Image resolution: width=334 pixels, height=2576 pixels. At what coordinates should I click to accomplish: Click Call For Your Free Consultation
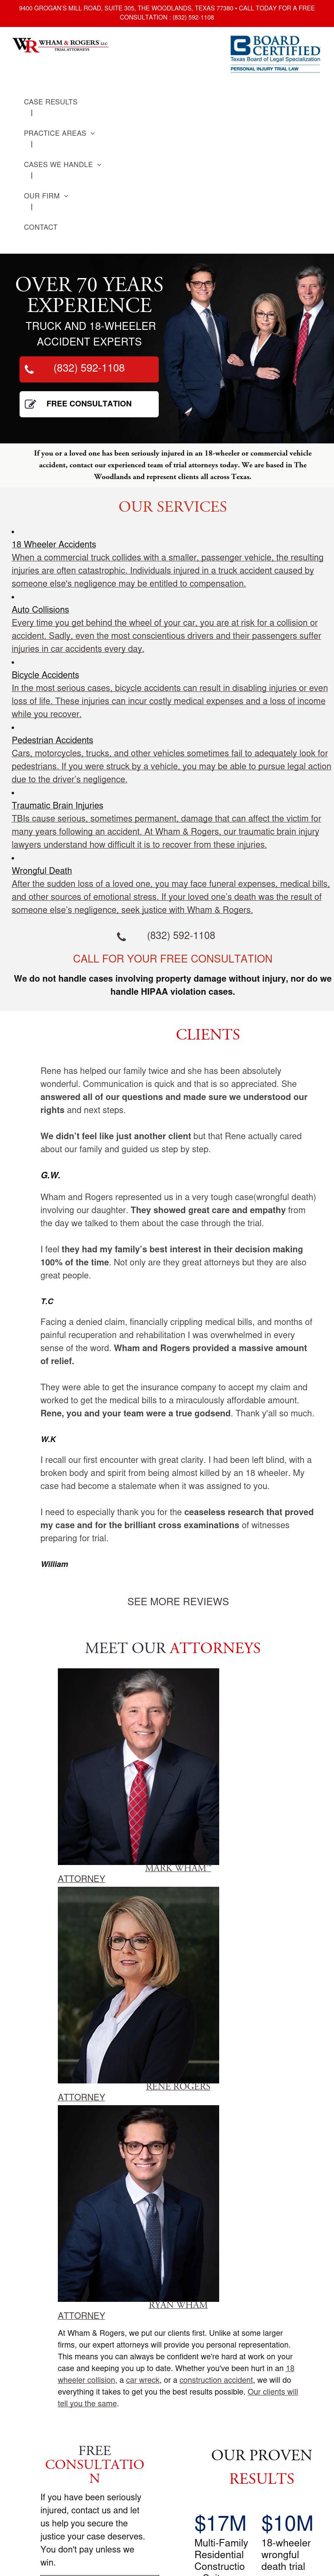click(x=172, y=959)
